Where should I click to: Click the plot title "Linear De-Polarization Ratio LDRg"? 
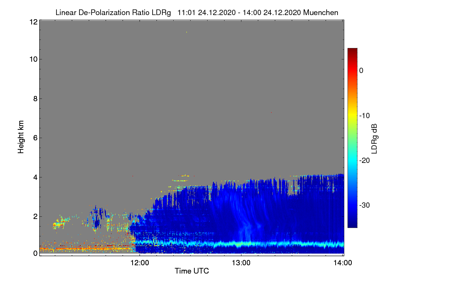[113, 12]
